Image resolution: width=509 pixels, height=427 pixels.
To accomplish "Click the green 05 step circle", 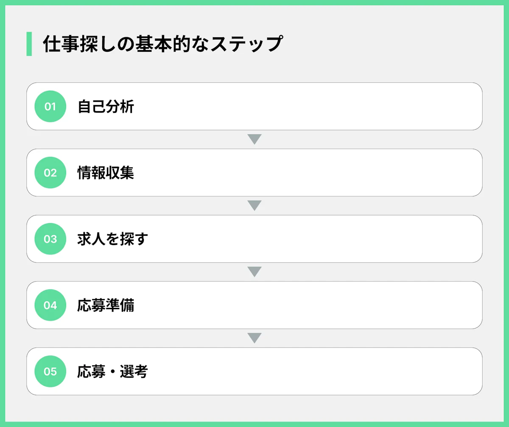I will point(50,371).
